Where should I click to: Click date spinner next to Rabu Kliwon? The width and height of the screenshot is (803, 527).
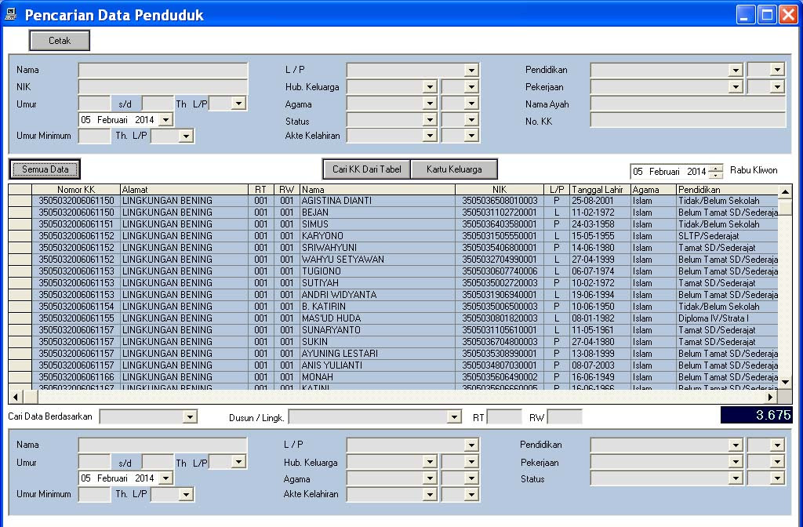(715, 172)
